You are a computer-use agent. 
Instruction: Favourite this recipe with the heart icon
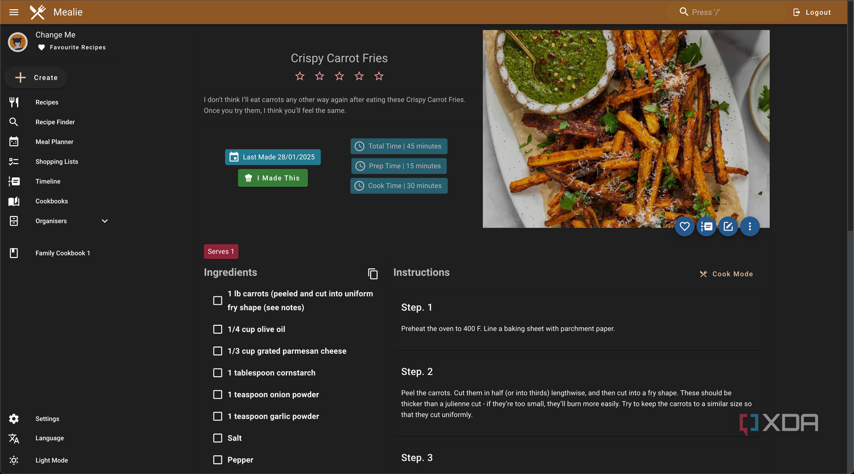point(684,226)
